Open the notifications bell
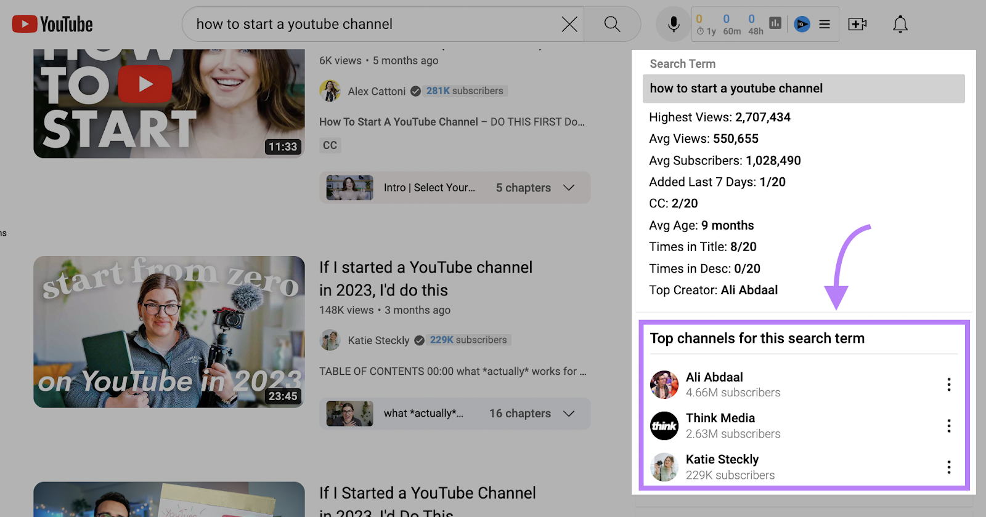The image size is (986, 517). pos(900,24)
